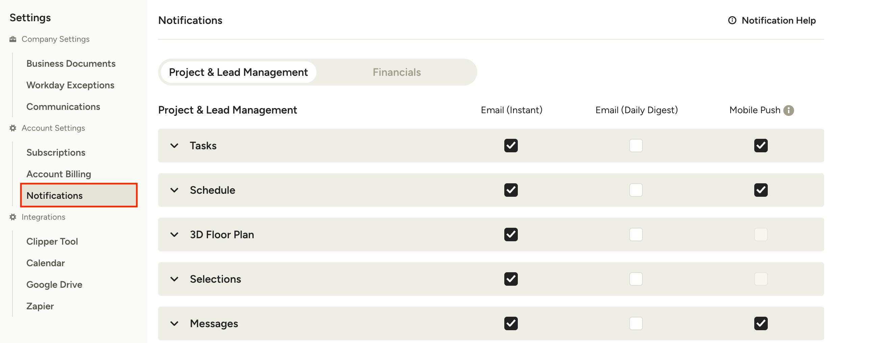Uncheck Email (Instant) for Tasks
The image size is (887, 343).
(x=511, y=146)
